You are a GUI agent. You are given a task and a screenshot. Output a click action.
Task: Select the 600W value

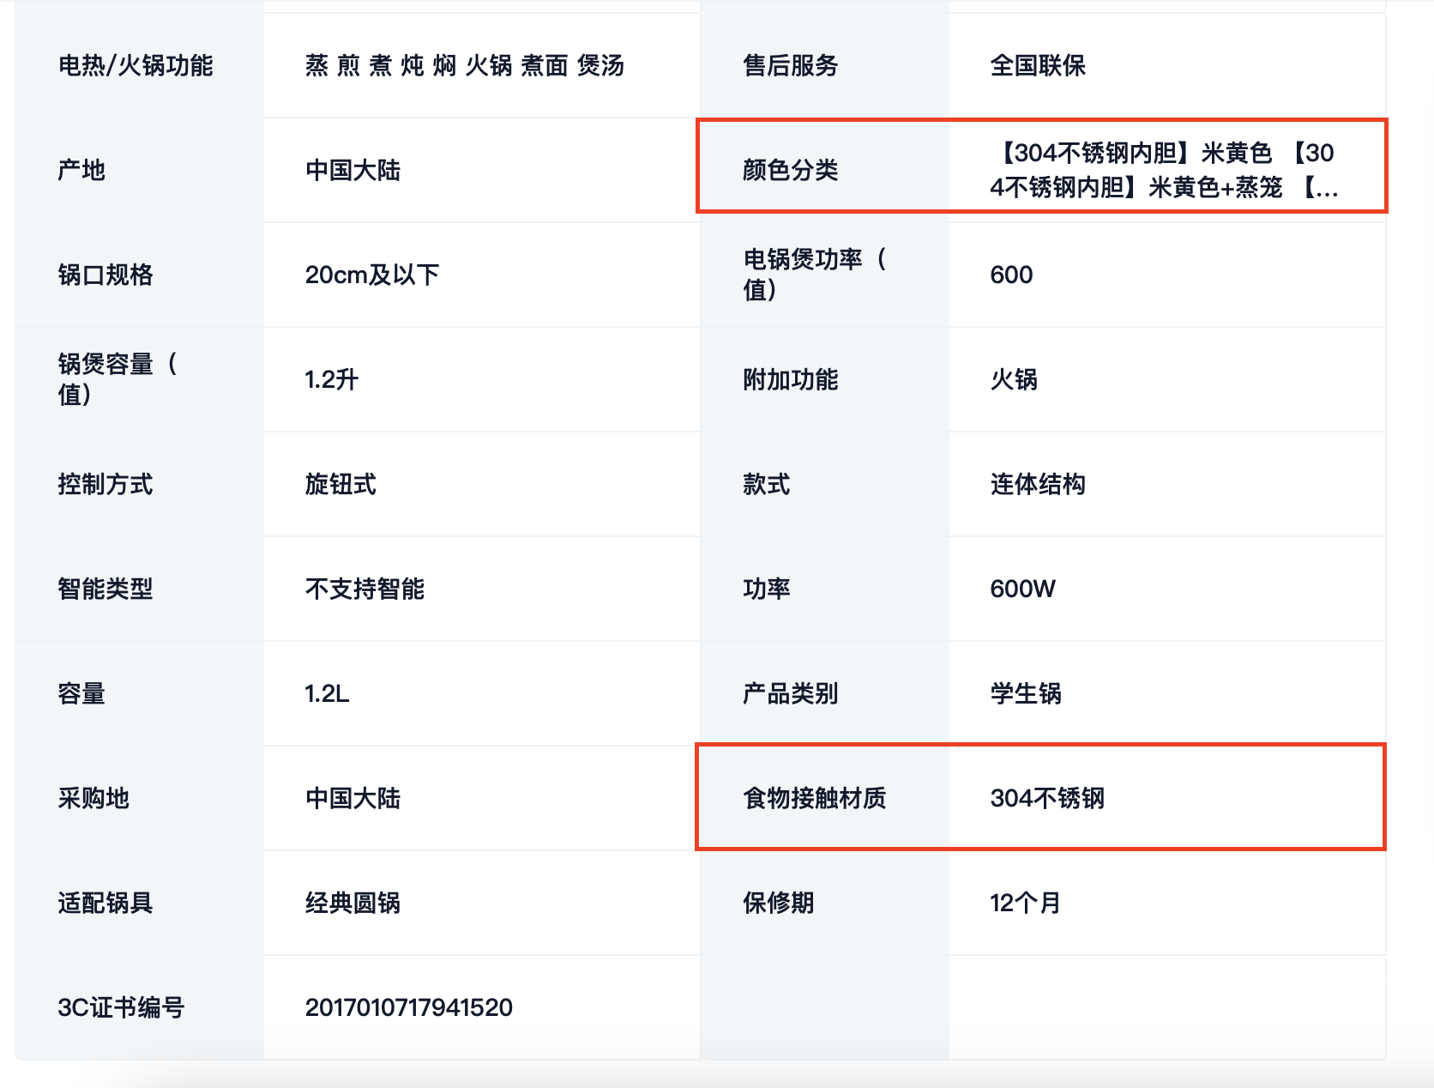pyautogui.click(x=1022, y=589)
